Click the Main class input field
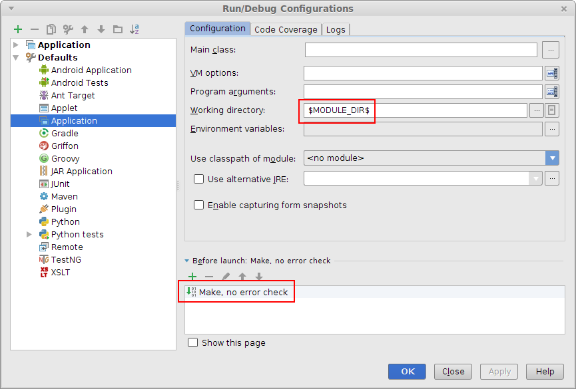 coord(421,50)
